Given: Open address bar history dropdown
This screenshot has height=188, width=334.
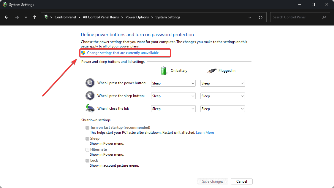Looking at the screenshot, I should coord(250,17).
